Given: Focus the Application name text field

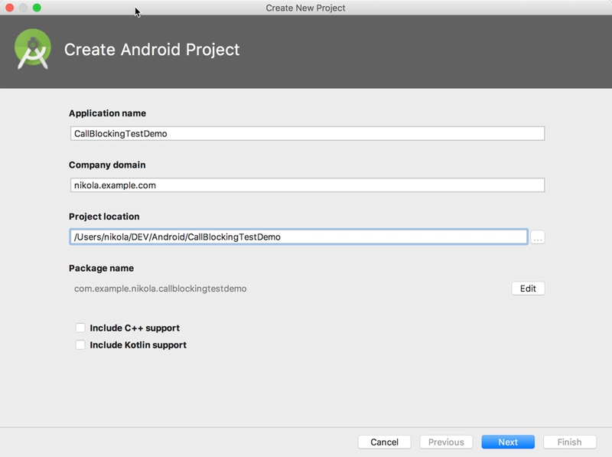Looking at the screenshot, I should click(x=306, y=133).
